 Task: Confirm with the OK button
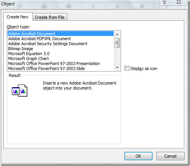tap(138, 156)
